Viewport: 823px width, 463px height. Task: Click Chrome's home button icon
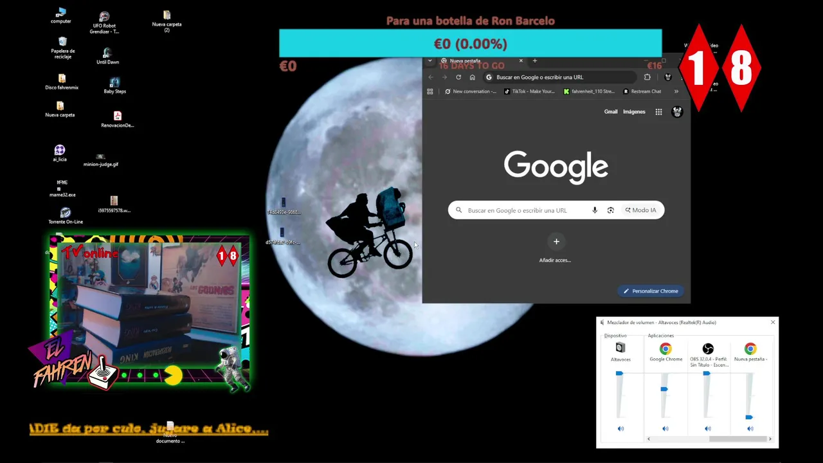[x=472, y=77]
